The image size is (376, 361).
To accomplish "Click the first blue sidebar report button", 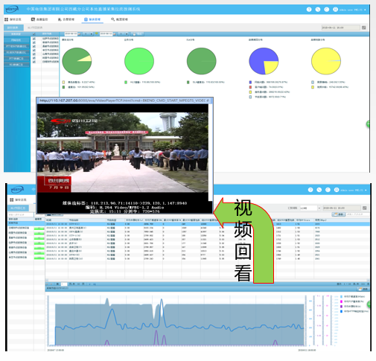I will coord(16,40).
